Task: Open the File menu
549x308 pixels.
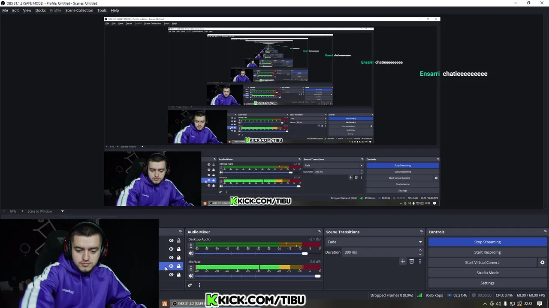Action: 5,10
